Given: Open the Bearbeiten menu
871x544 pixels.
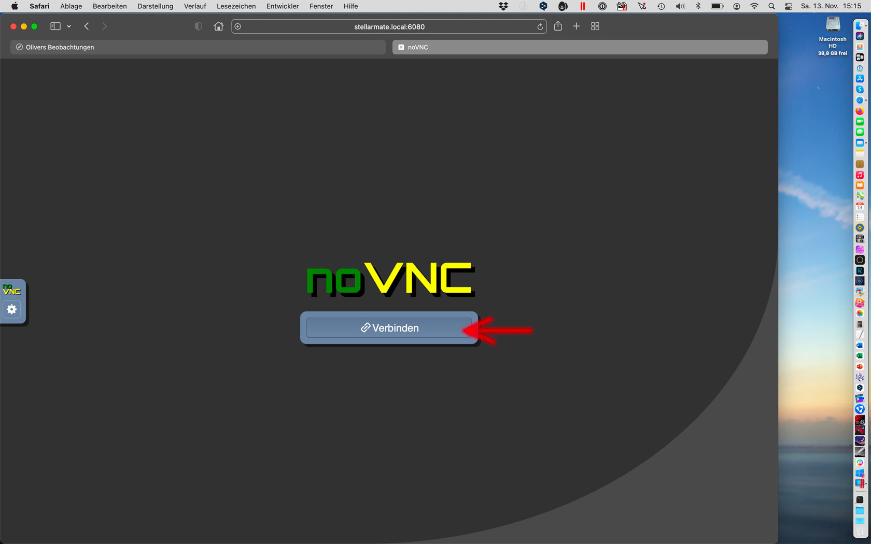Looking at the screenshot, I should click(109, 6).
